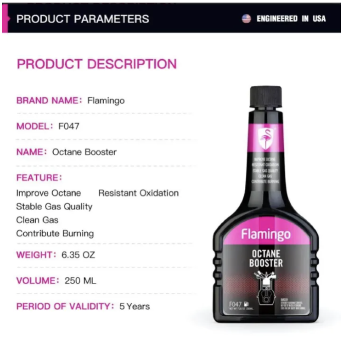
Task: Click the 5 Years validity value
Action: click(135, 306)
